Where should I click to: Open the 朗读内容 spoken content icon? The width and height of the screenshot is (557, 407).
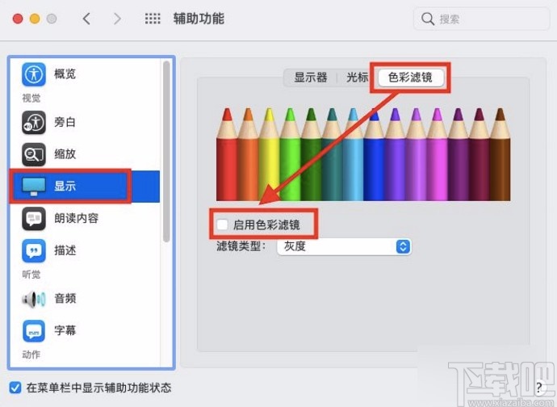(x=34, y=218)
